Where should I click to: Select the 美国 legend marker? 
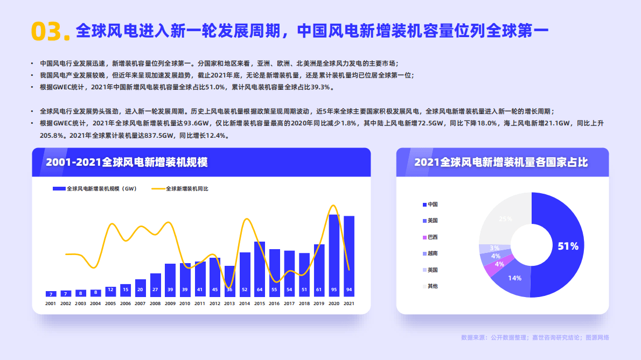pyautogui.click(x=425, y=221)
